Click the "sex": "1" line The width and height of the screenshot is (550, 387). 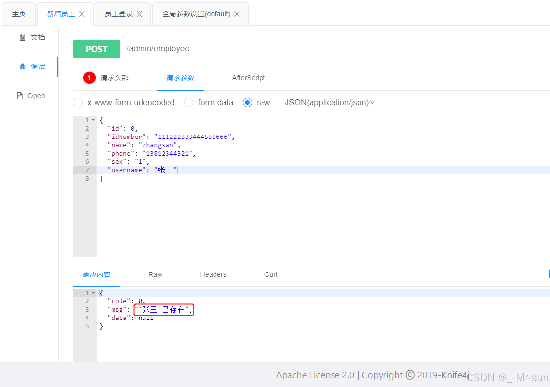[128, 162]
